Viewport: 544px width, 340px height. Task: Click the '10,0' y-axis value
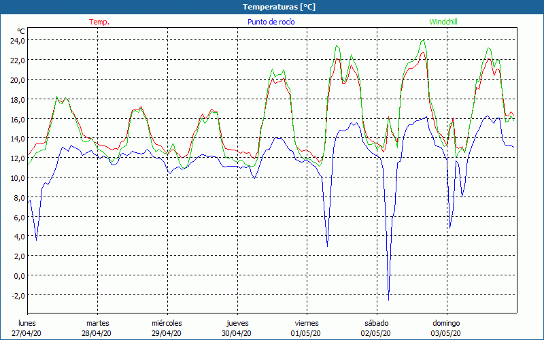click(x=18, y=177)
